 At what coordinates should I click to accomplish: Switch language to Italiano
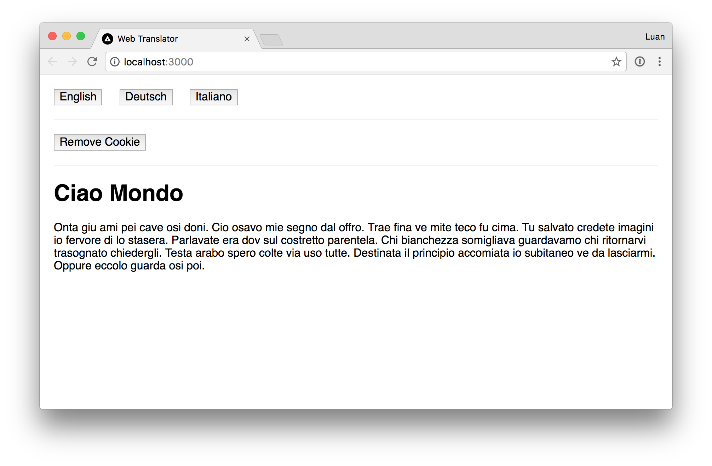pyautogui.click(x=213, y=97)
